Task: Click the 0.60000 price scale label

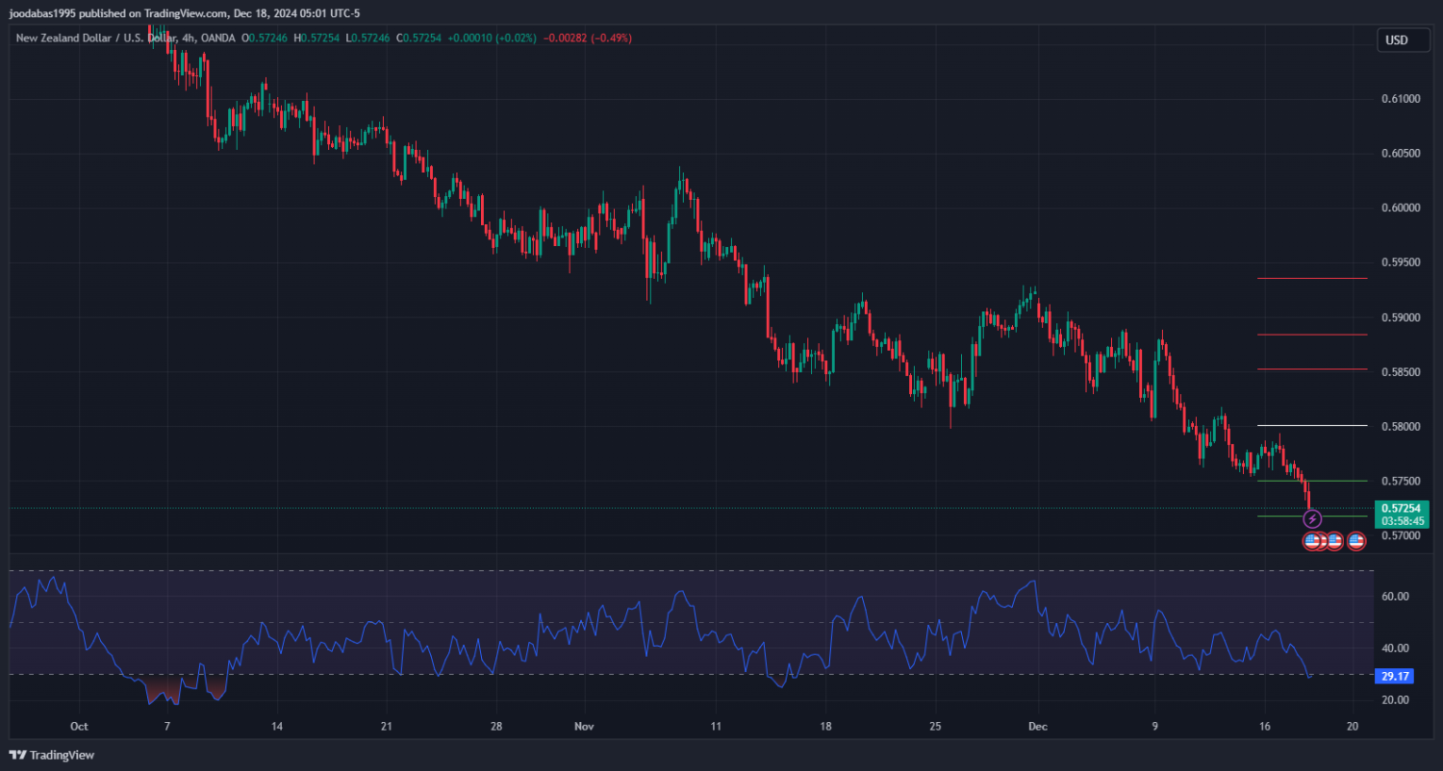Action: tap(1401, 208)
